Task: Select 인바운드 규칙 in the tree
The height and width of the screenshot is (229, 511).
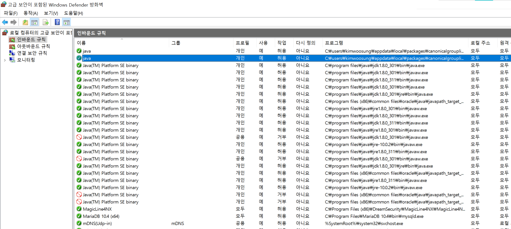Action: point(31,40)
